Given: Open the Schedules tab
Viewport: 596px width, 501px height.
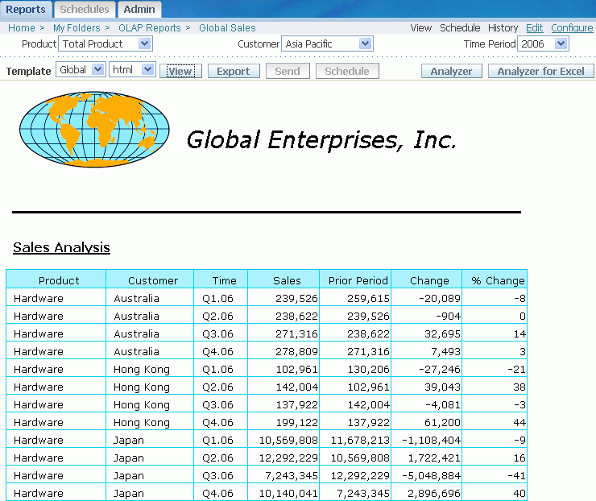Looking at the screenshot, I should tap(85, 9).
